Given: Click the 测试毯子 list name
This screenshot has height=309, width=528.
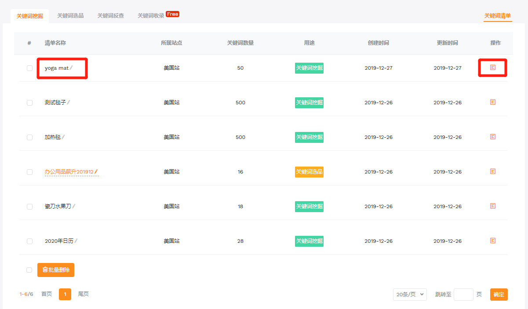Looking at the screenshot, I should tap(55, 103).
